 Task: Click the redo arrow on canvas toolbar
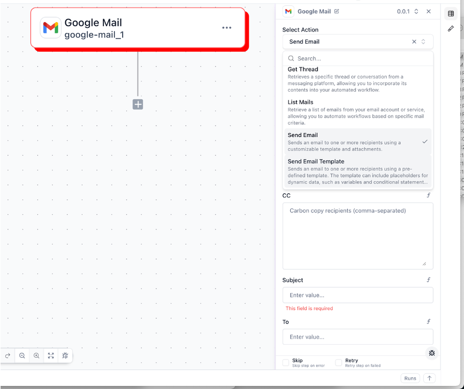click(x=8, y=355)
